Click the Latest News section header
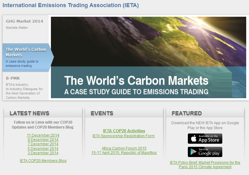 [29, 113]
